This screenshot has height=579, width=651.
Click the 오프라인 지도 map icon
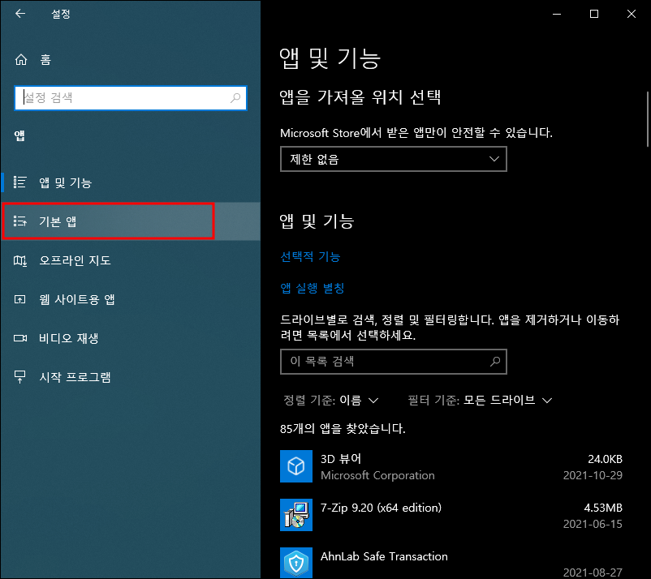pyautogui.click(x=19, y=259)
